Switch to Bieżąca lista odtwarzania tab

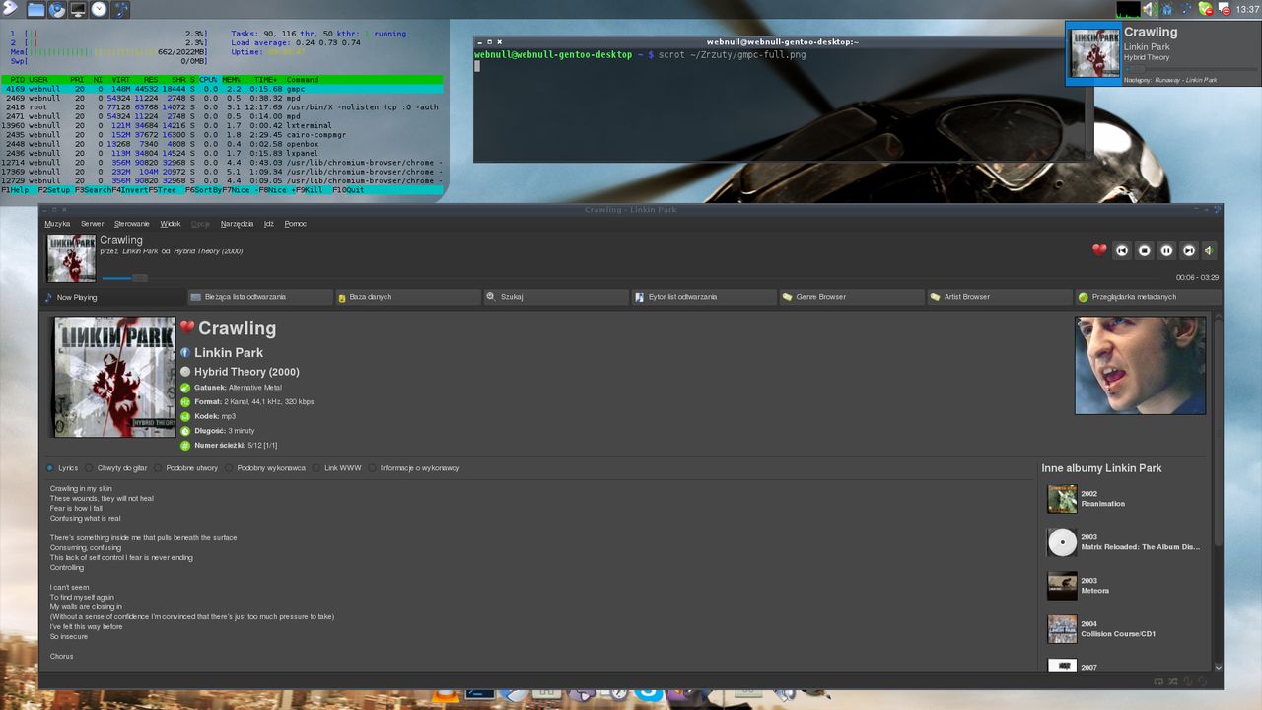pos(260,297)
